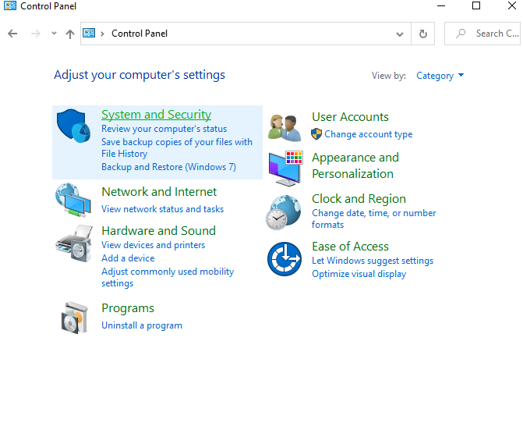
Task: Click the System and Security shield icon
Action: click(x=74, y=127)
